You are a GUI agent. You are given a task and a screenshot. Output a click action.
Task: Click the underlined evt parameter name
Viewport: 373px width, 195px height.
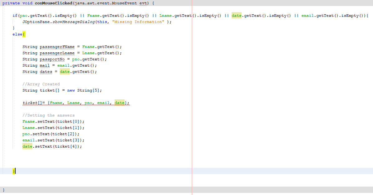(x=143, y=3)
